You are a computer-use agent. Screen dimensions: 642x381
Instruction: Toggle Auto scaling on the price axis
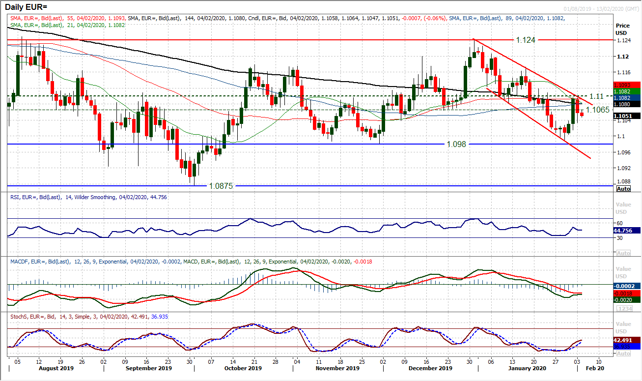pos(623,189)
